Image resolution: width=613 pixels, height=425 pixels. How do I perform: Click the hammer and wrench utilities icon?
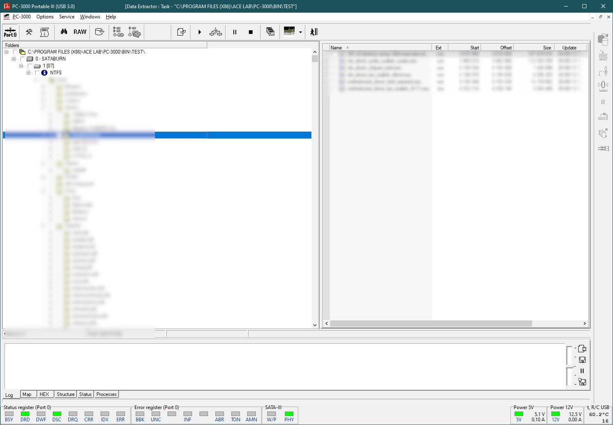[29, 32]
